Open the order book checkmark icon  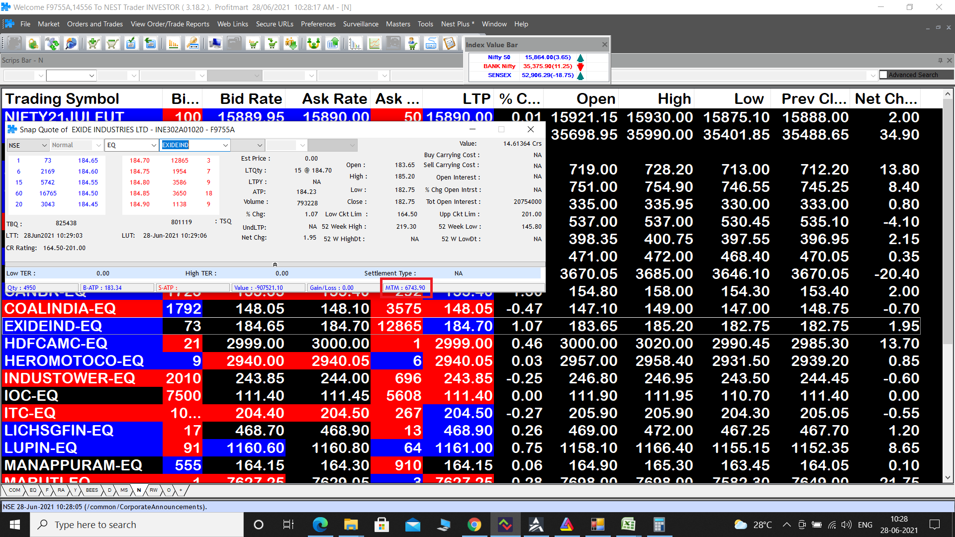coord(131,44)
